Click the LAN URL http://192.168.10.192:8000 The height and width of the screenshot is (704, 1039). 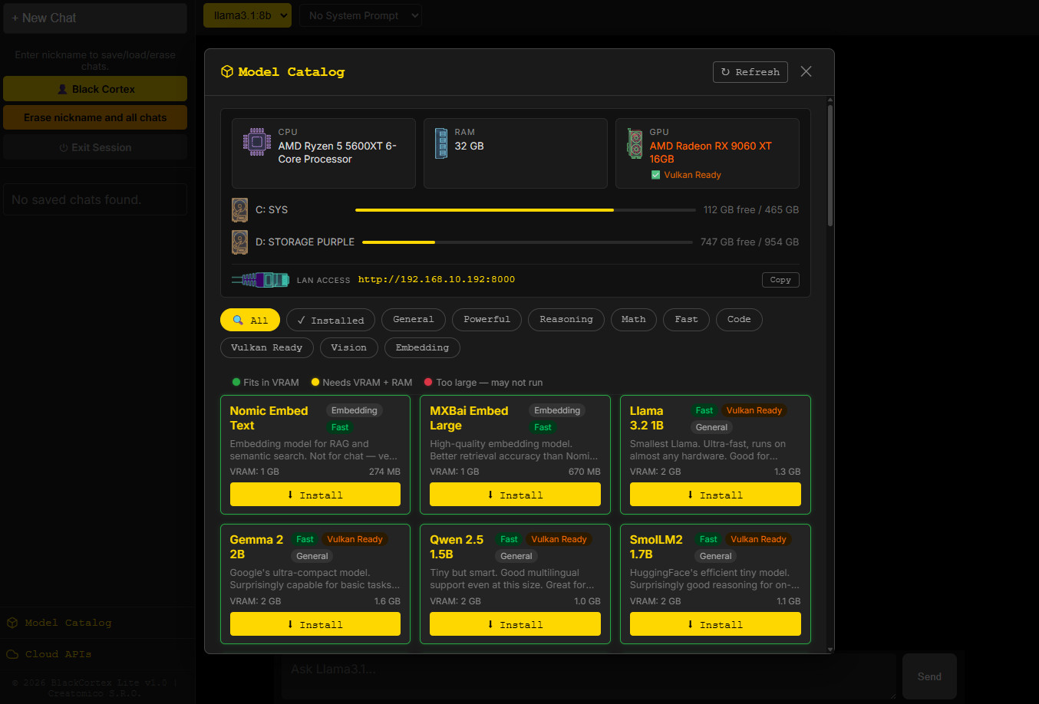point(437,279)
